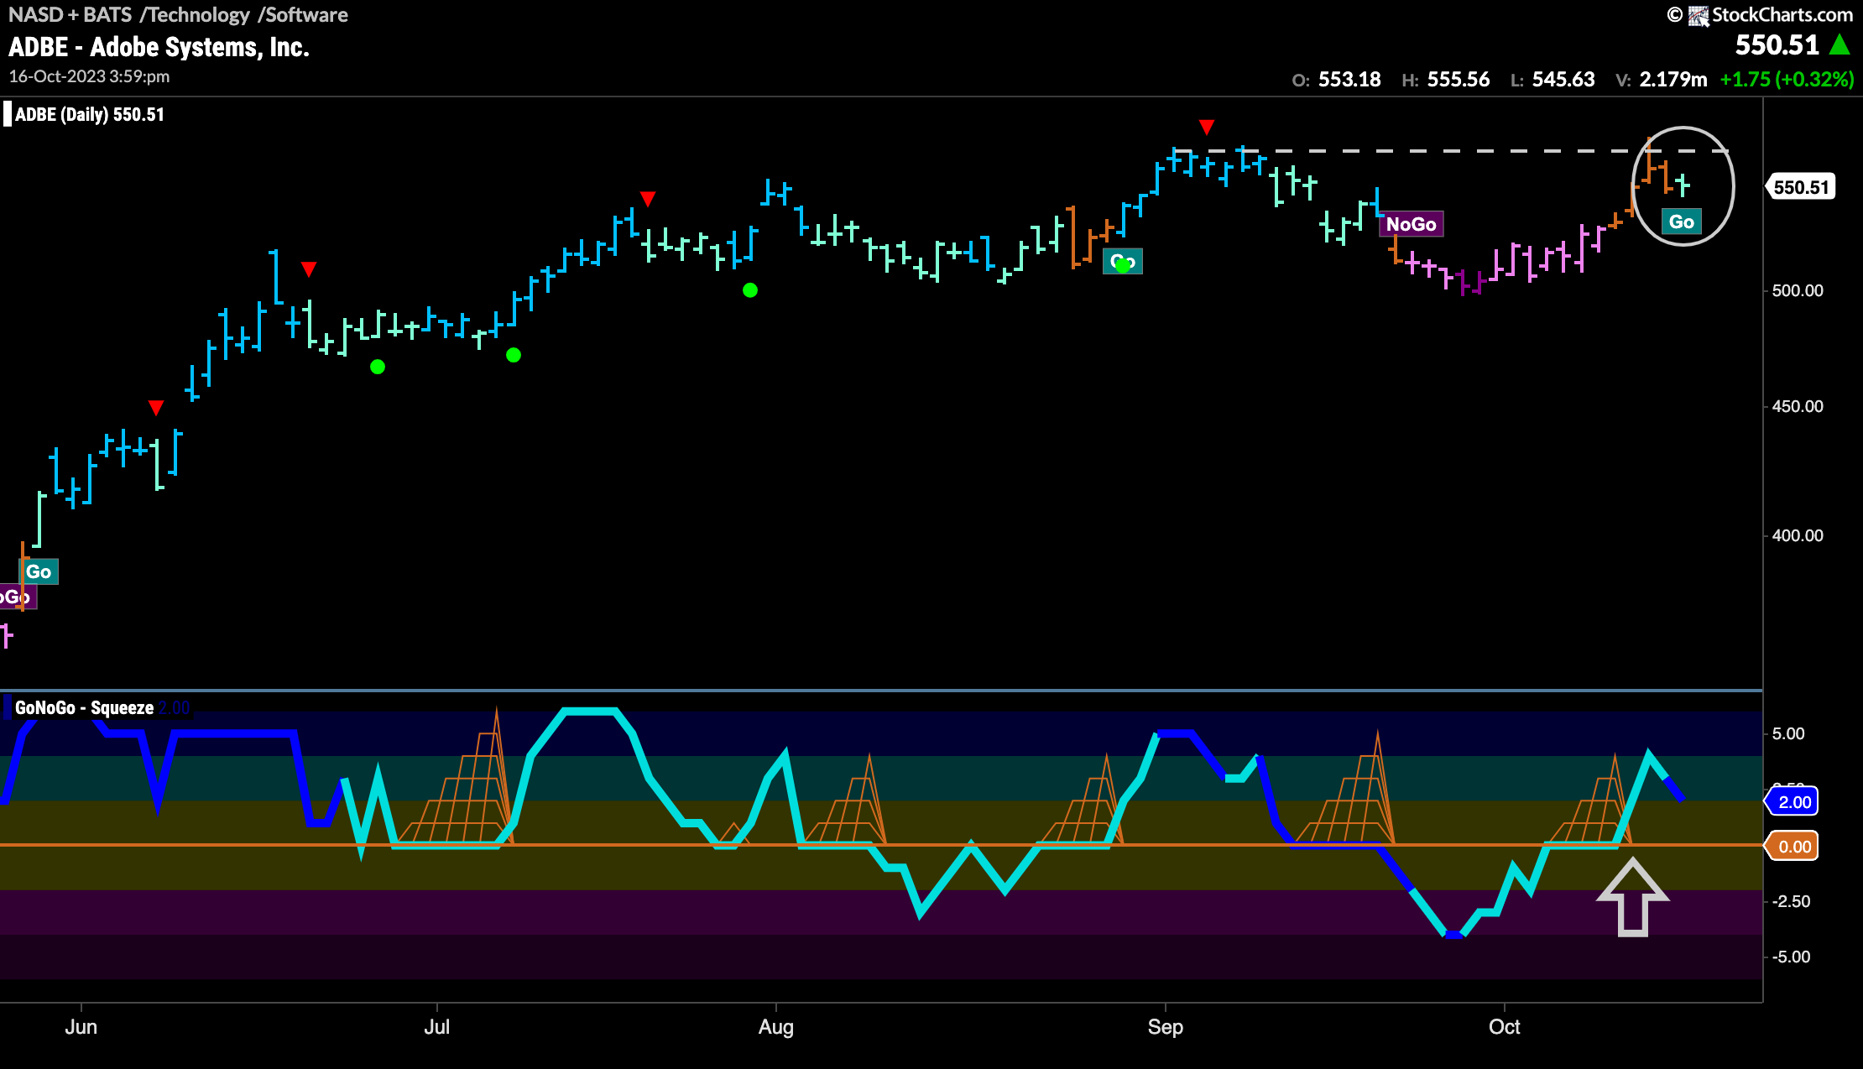
Task: Click the red triangle marker in early June
Action: (x=155, y=408)
